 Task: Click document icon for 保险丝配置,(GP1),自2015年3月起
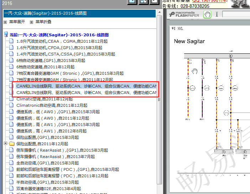tap(11, 137)
